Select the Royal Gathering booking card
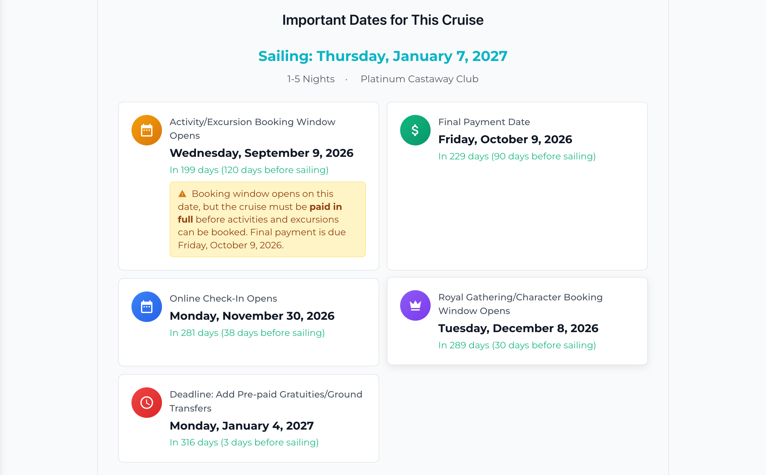 (x=517, y=321)
